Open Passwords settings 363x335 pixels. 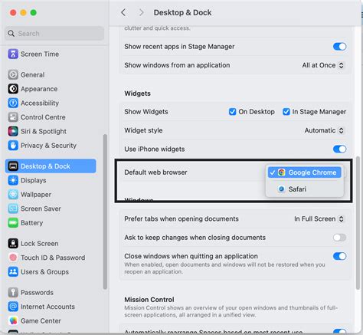point(51,292)
